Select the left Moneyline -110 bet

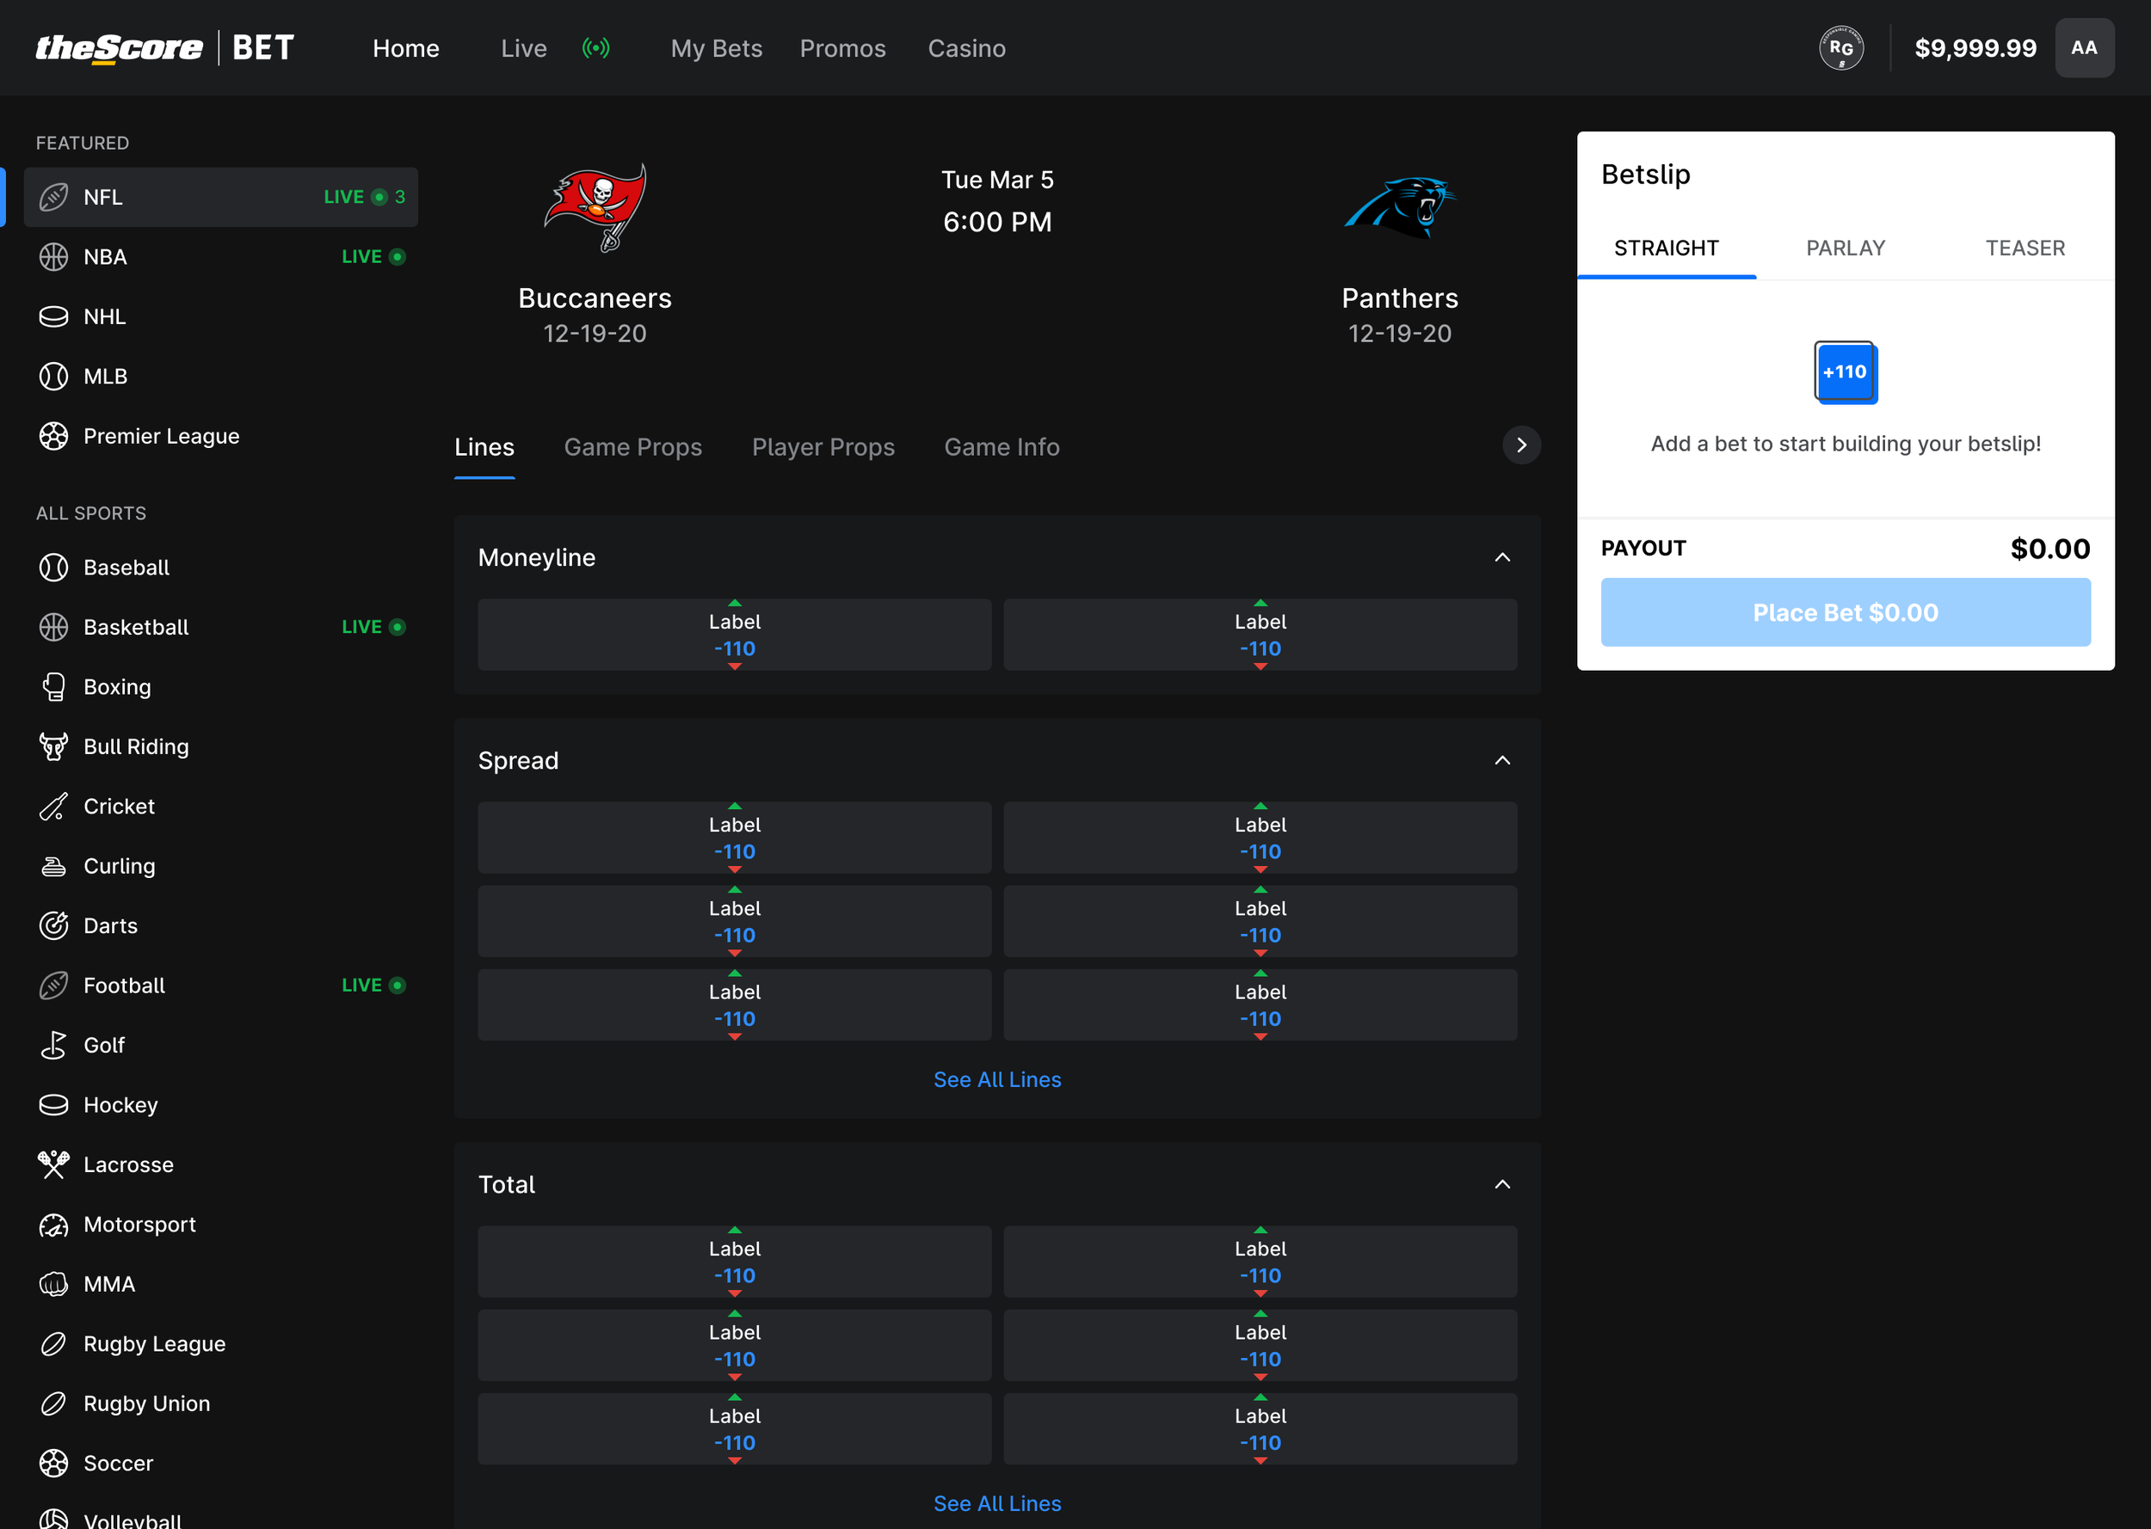[735, 635]
